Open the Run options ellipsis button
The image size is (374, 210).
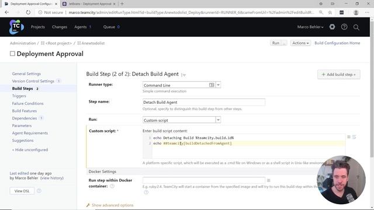284,43
